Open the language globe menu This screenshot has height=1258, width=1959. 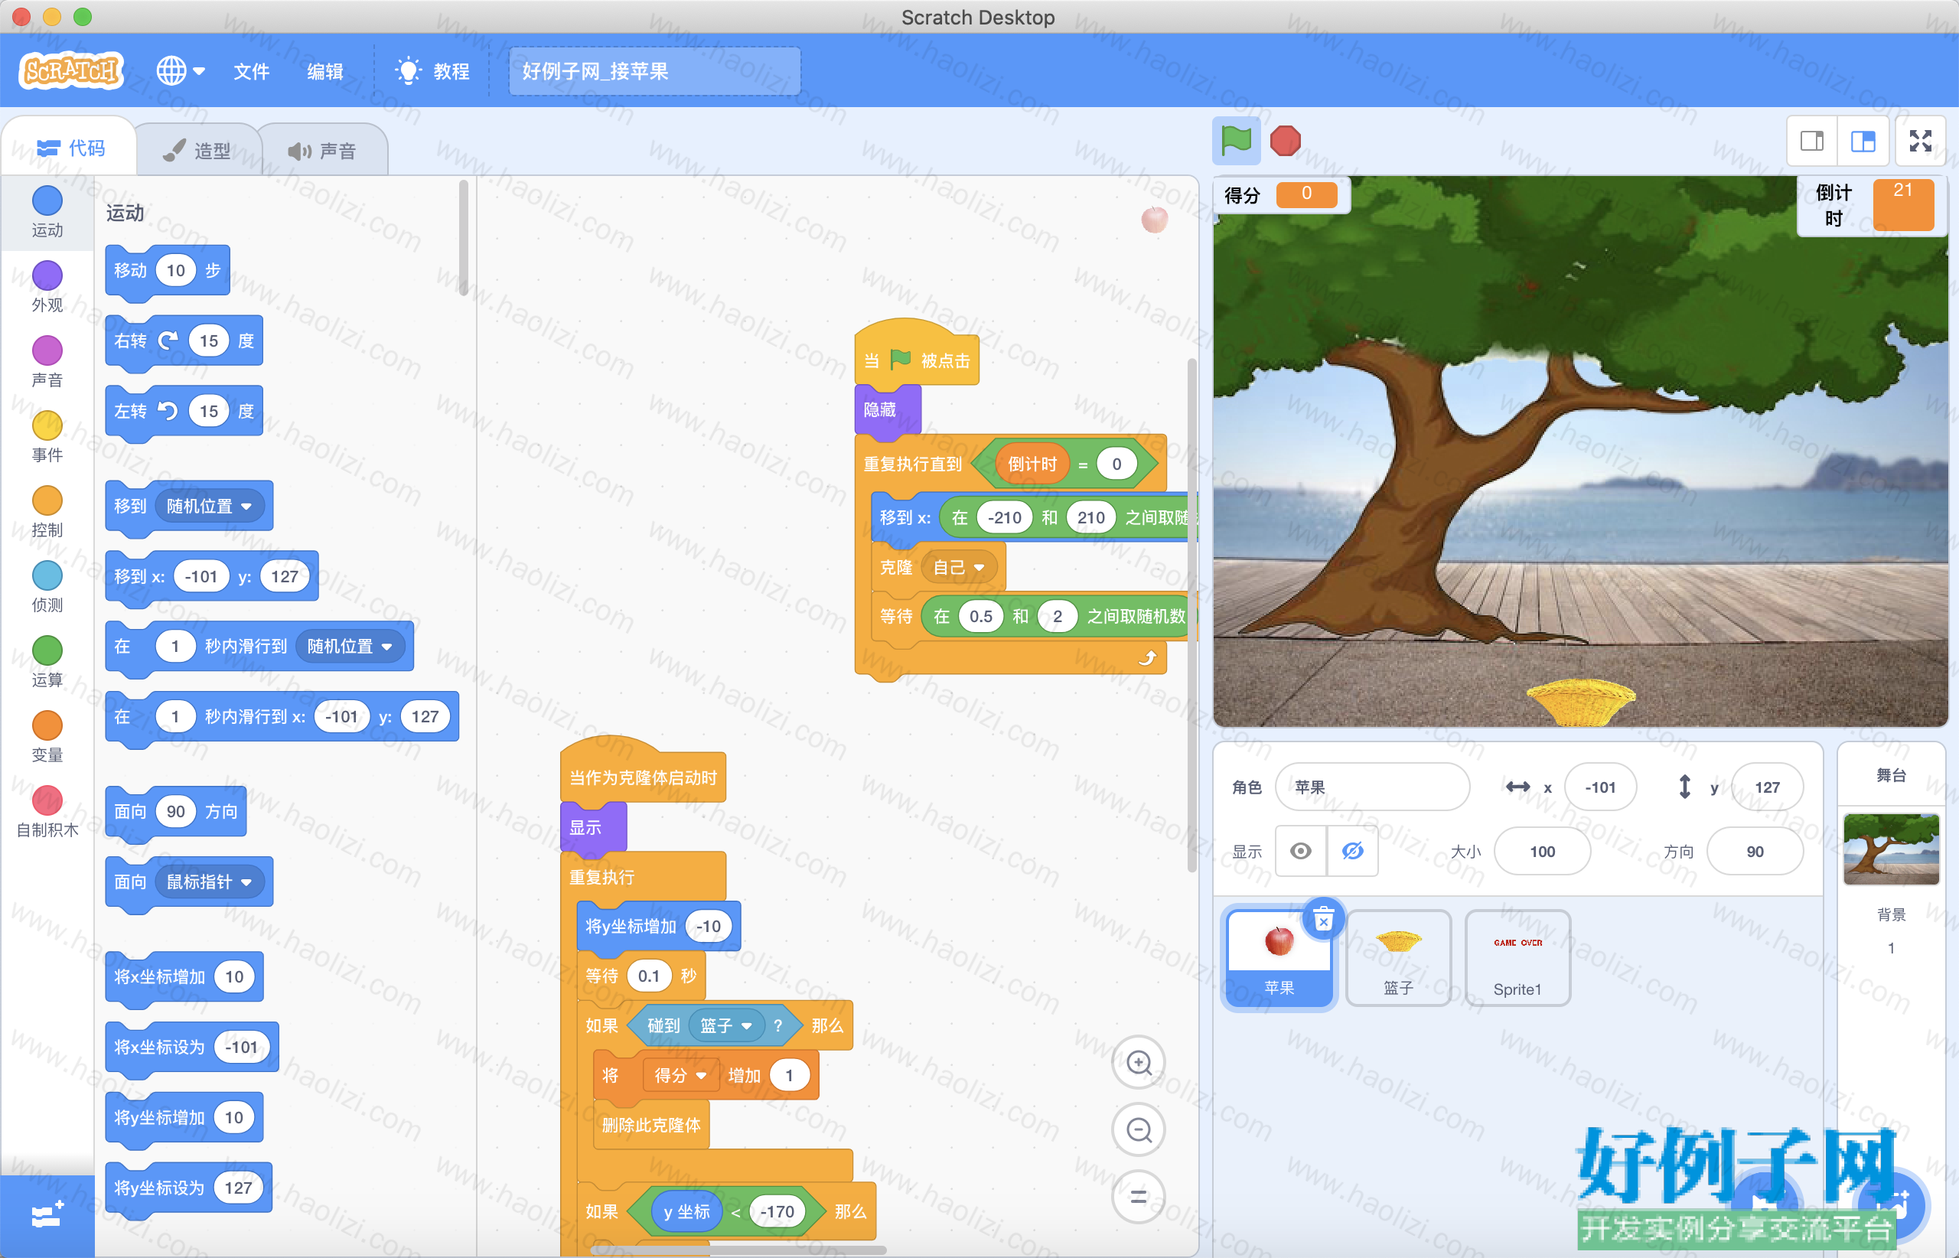pyautogui.click(x=180, y=71)
